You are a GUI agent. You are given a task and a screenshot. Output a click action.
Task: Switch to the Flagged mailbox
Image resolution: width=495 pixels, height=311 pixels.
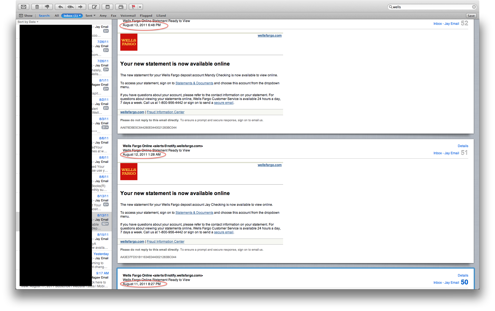(146, 16)
